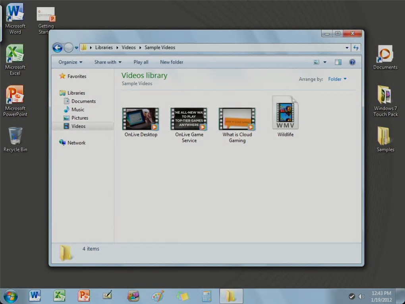Open the Share with menu
This screenshot has height=304, width=405.
point(108,62)
